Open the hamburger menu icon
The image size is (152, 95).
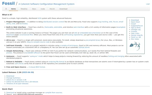pyautogui.click(x=6, y=9)
